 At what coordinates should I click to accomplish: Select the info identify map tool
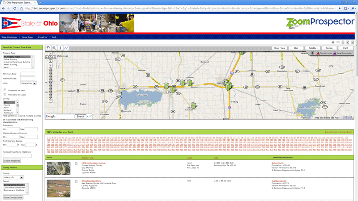point(60,48)
